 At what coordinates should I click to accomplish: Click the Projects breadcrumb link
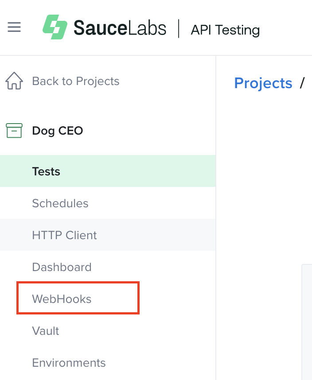263,83
